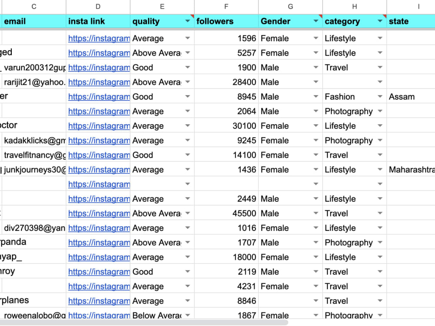Select the email cell varun200312gup

[x=34, y=67]
